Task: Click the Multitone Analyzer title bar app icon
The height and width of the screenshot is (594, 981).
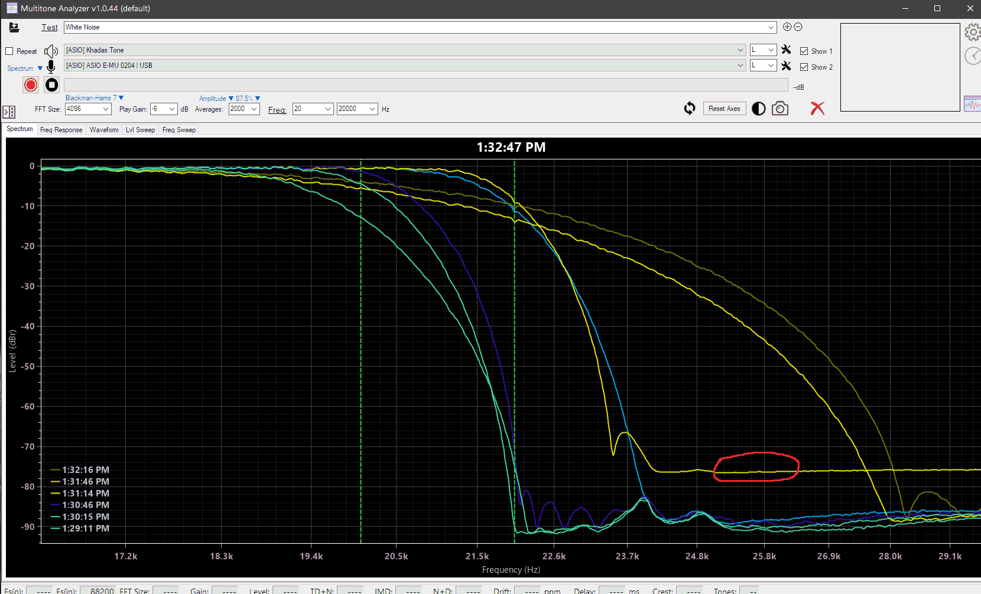Action: coord(12,8)
